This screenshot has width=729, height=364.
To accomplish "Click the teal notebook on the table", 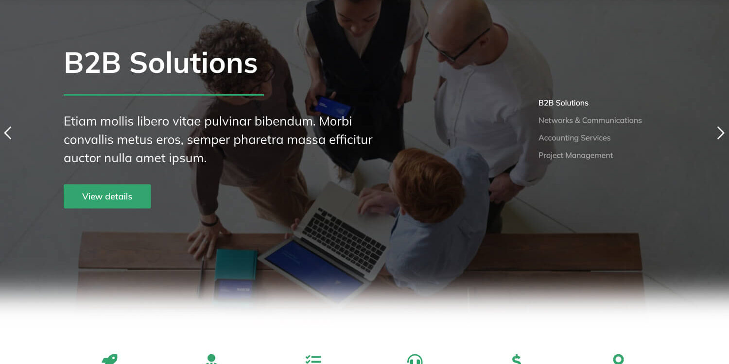I will pyautogui.click(x=236, y=265).
